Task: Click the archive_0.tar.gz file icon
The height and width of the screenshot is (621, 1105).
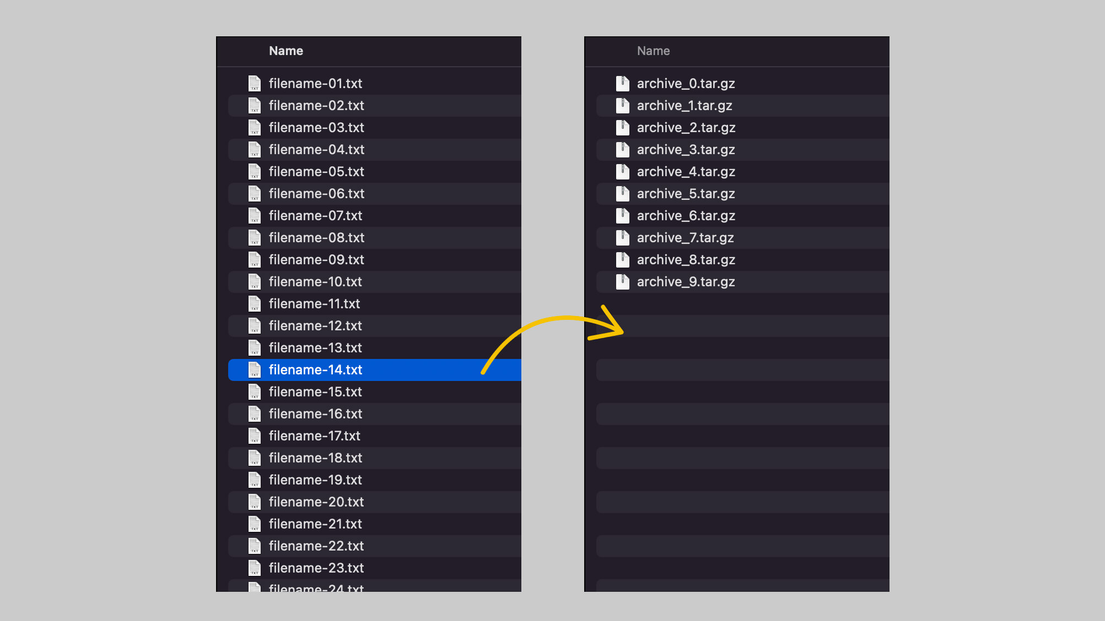Action: click(x=622, y=84)
